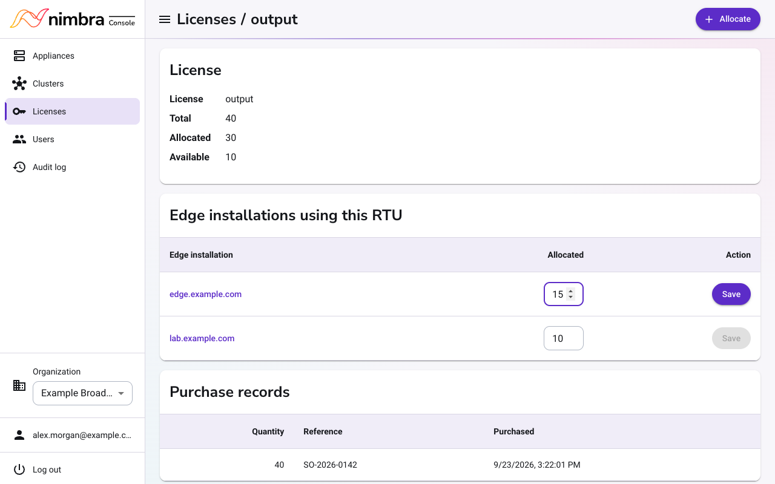The width and height of the screenshot is (775, 484).
Task: Open the Organization dropdown
Action: 82,393
